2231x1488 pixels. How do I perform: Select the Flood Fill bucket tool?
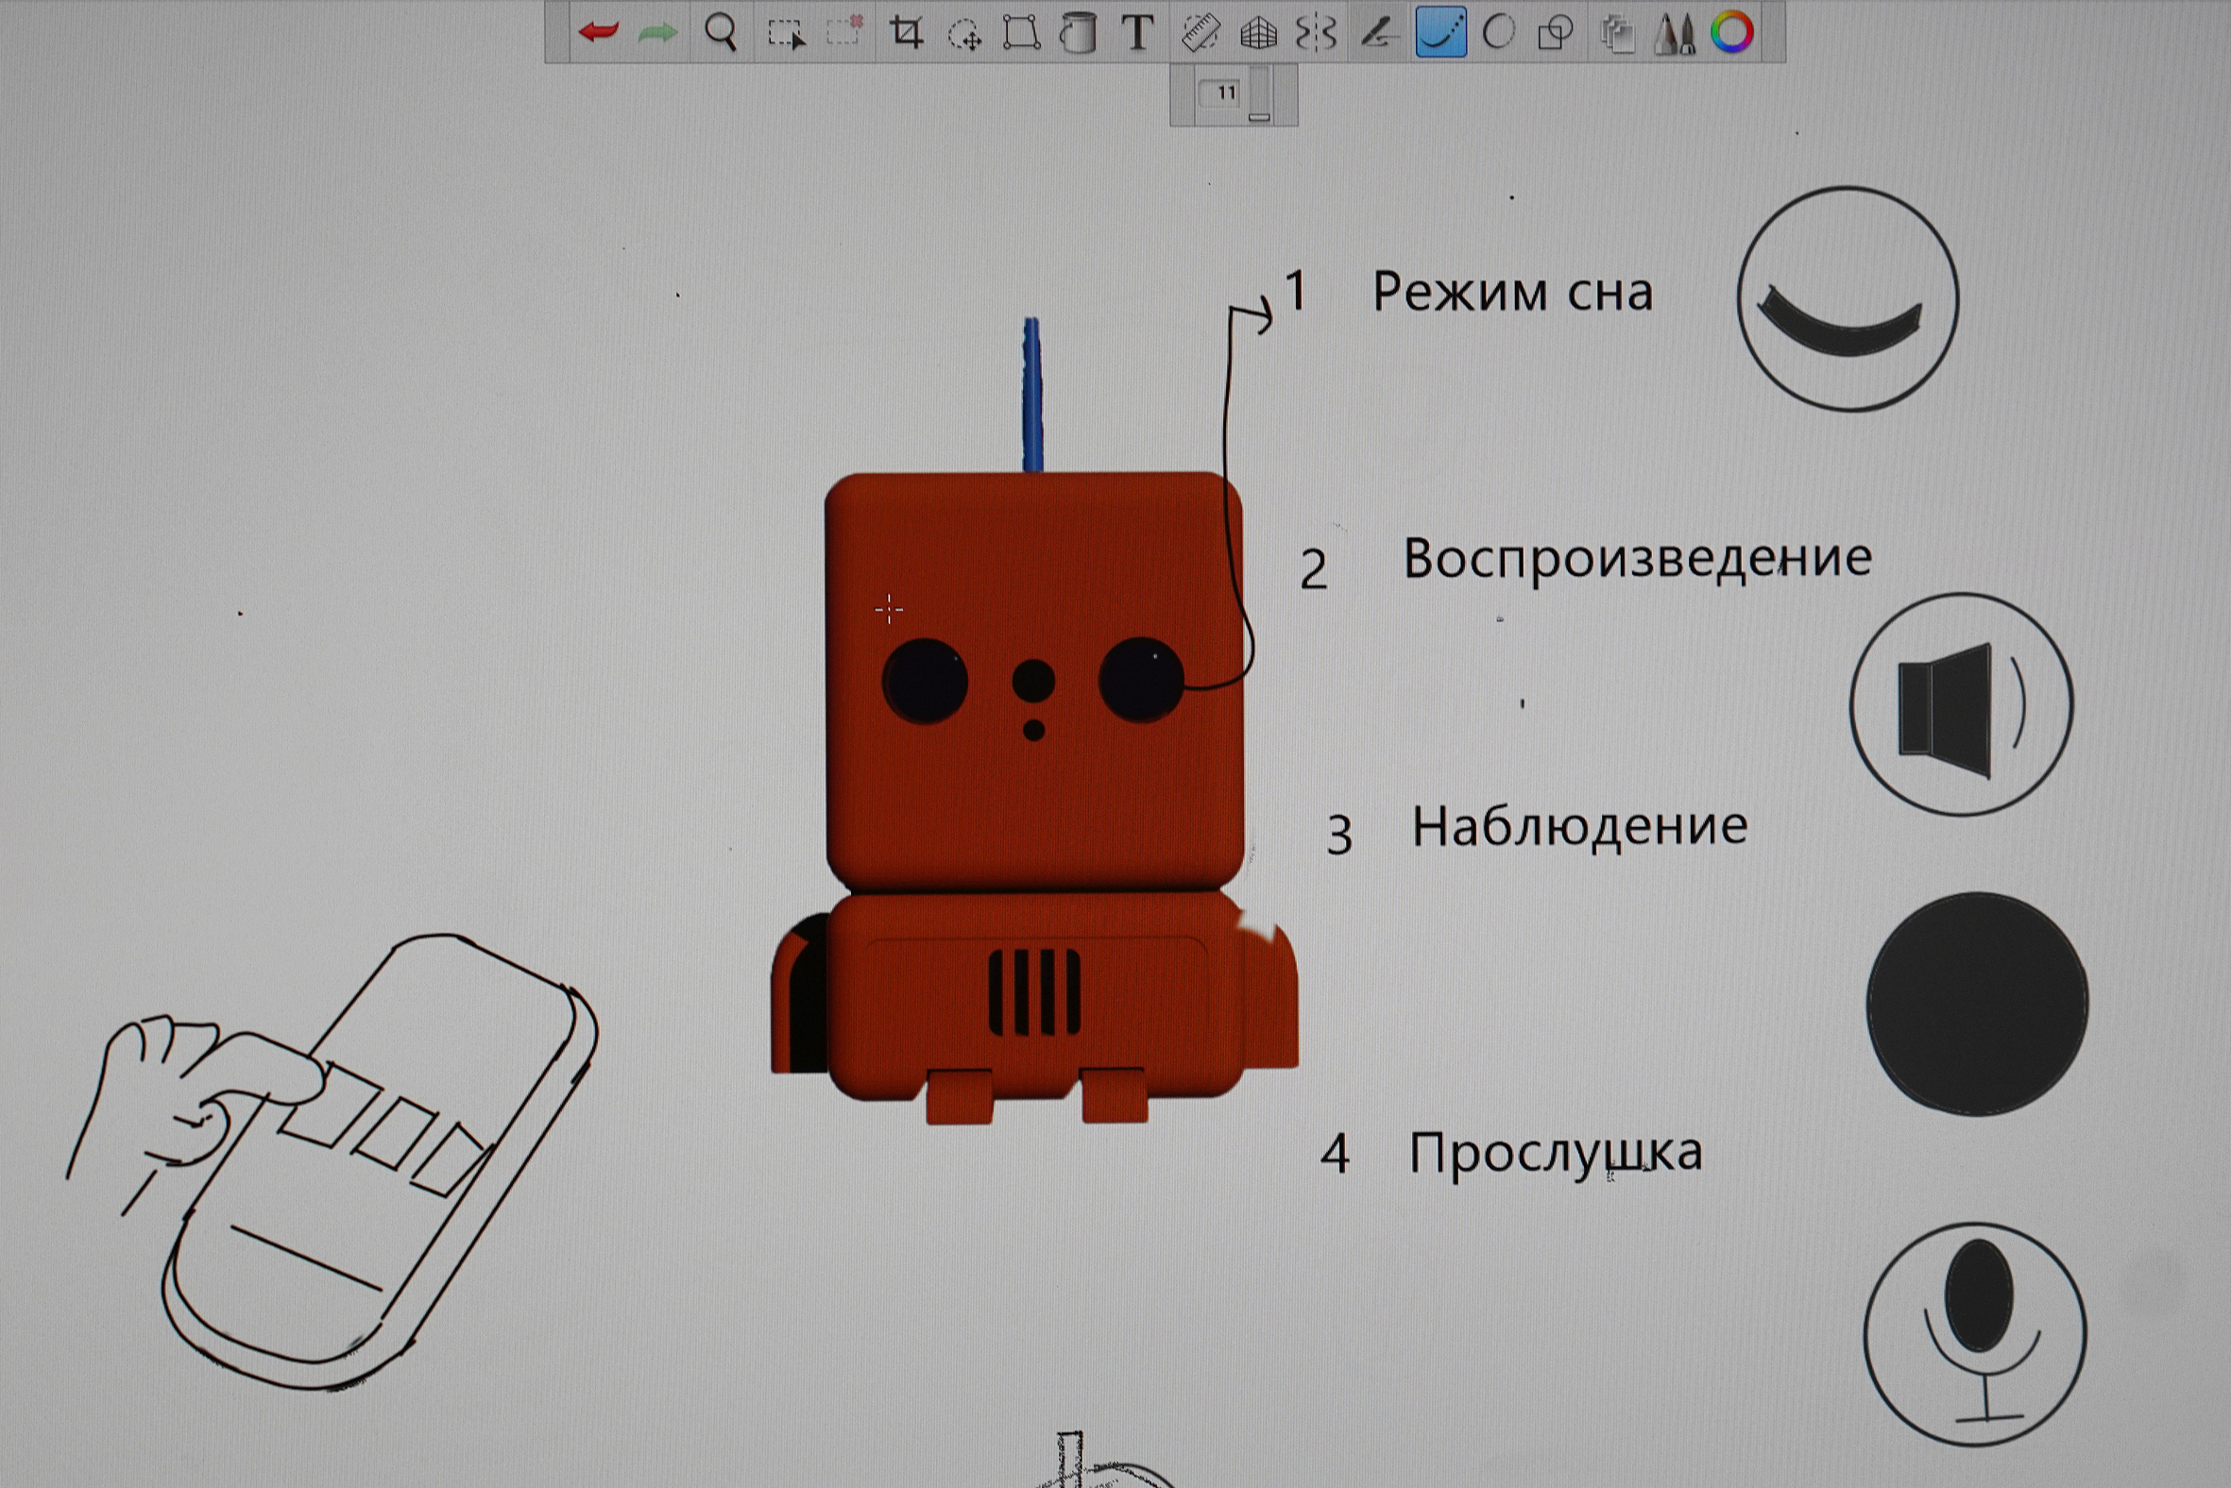[x=1079, y=32]
